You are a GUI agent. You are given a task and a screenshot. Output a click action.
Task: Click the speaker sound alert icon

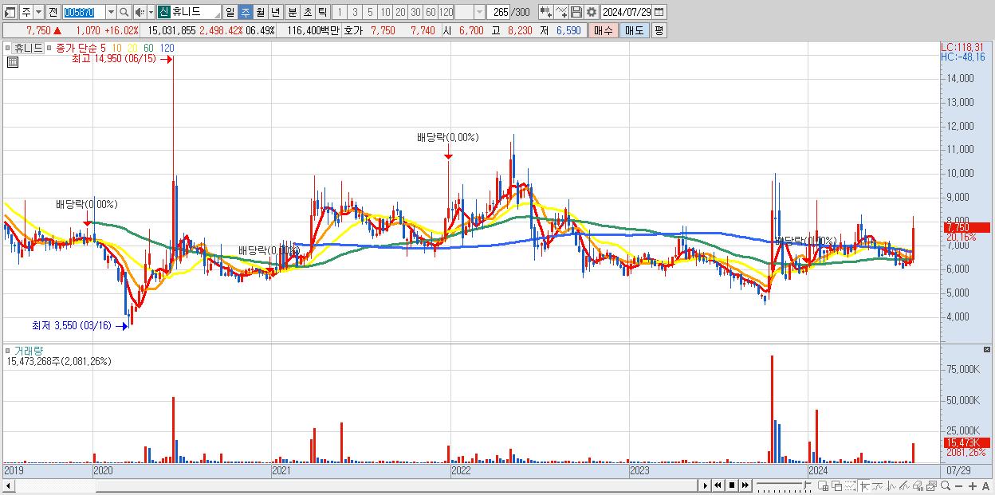140,12
